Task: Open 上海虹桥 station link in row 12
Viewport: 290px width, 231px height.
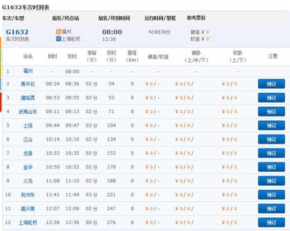Action: click(28, 222)
